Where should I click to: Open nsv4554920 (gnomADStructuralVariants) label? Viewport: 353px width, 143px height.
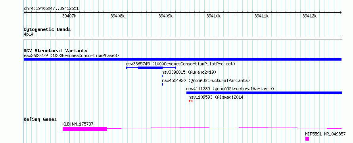tap(206, 80)
